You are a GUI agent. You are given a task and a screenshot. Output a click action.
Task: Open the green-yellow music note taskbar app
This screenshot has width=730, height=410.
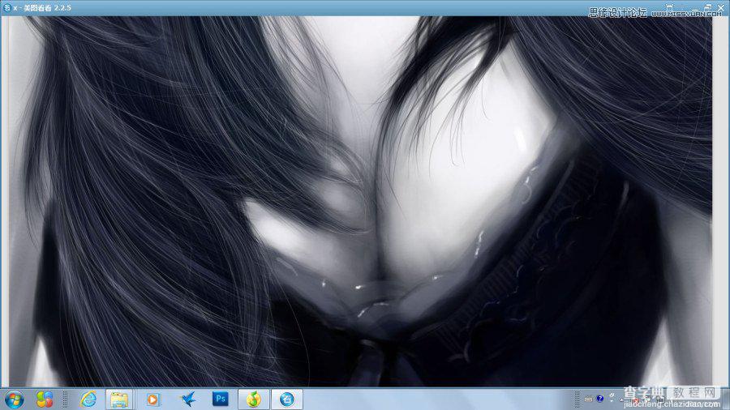[253, 399]
